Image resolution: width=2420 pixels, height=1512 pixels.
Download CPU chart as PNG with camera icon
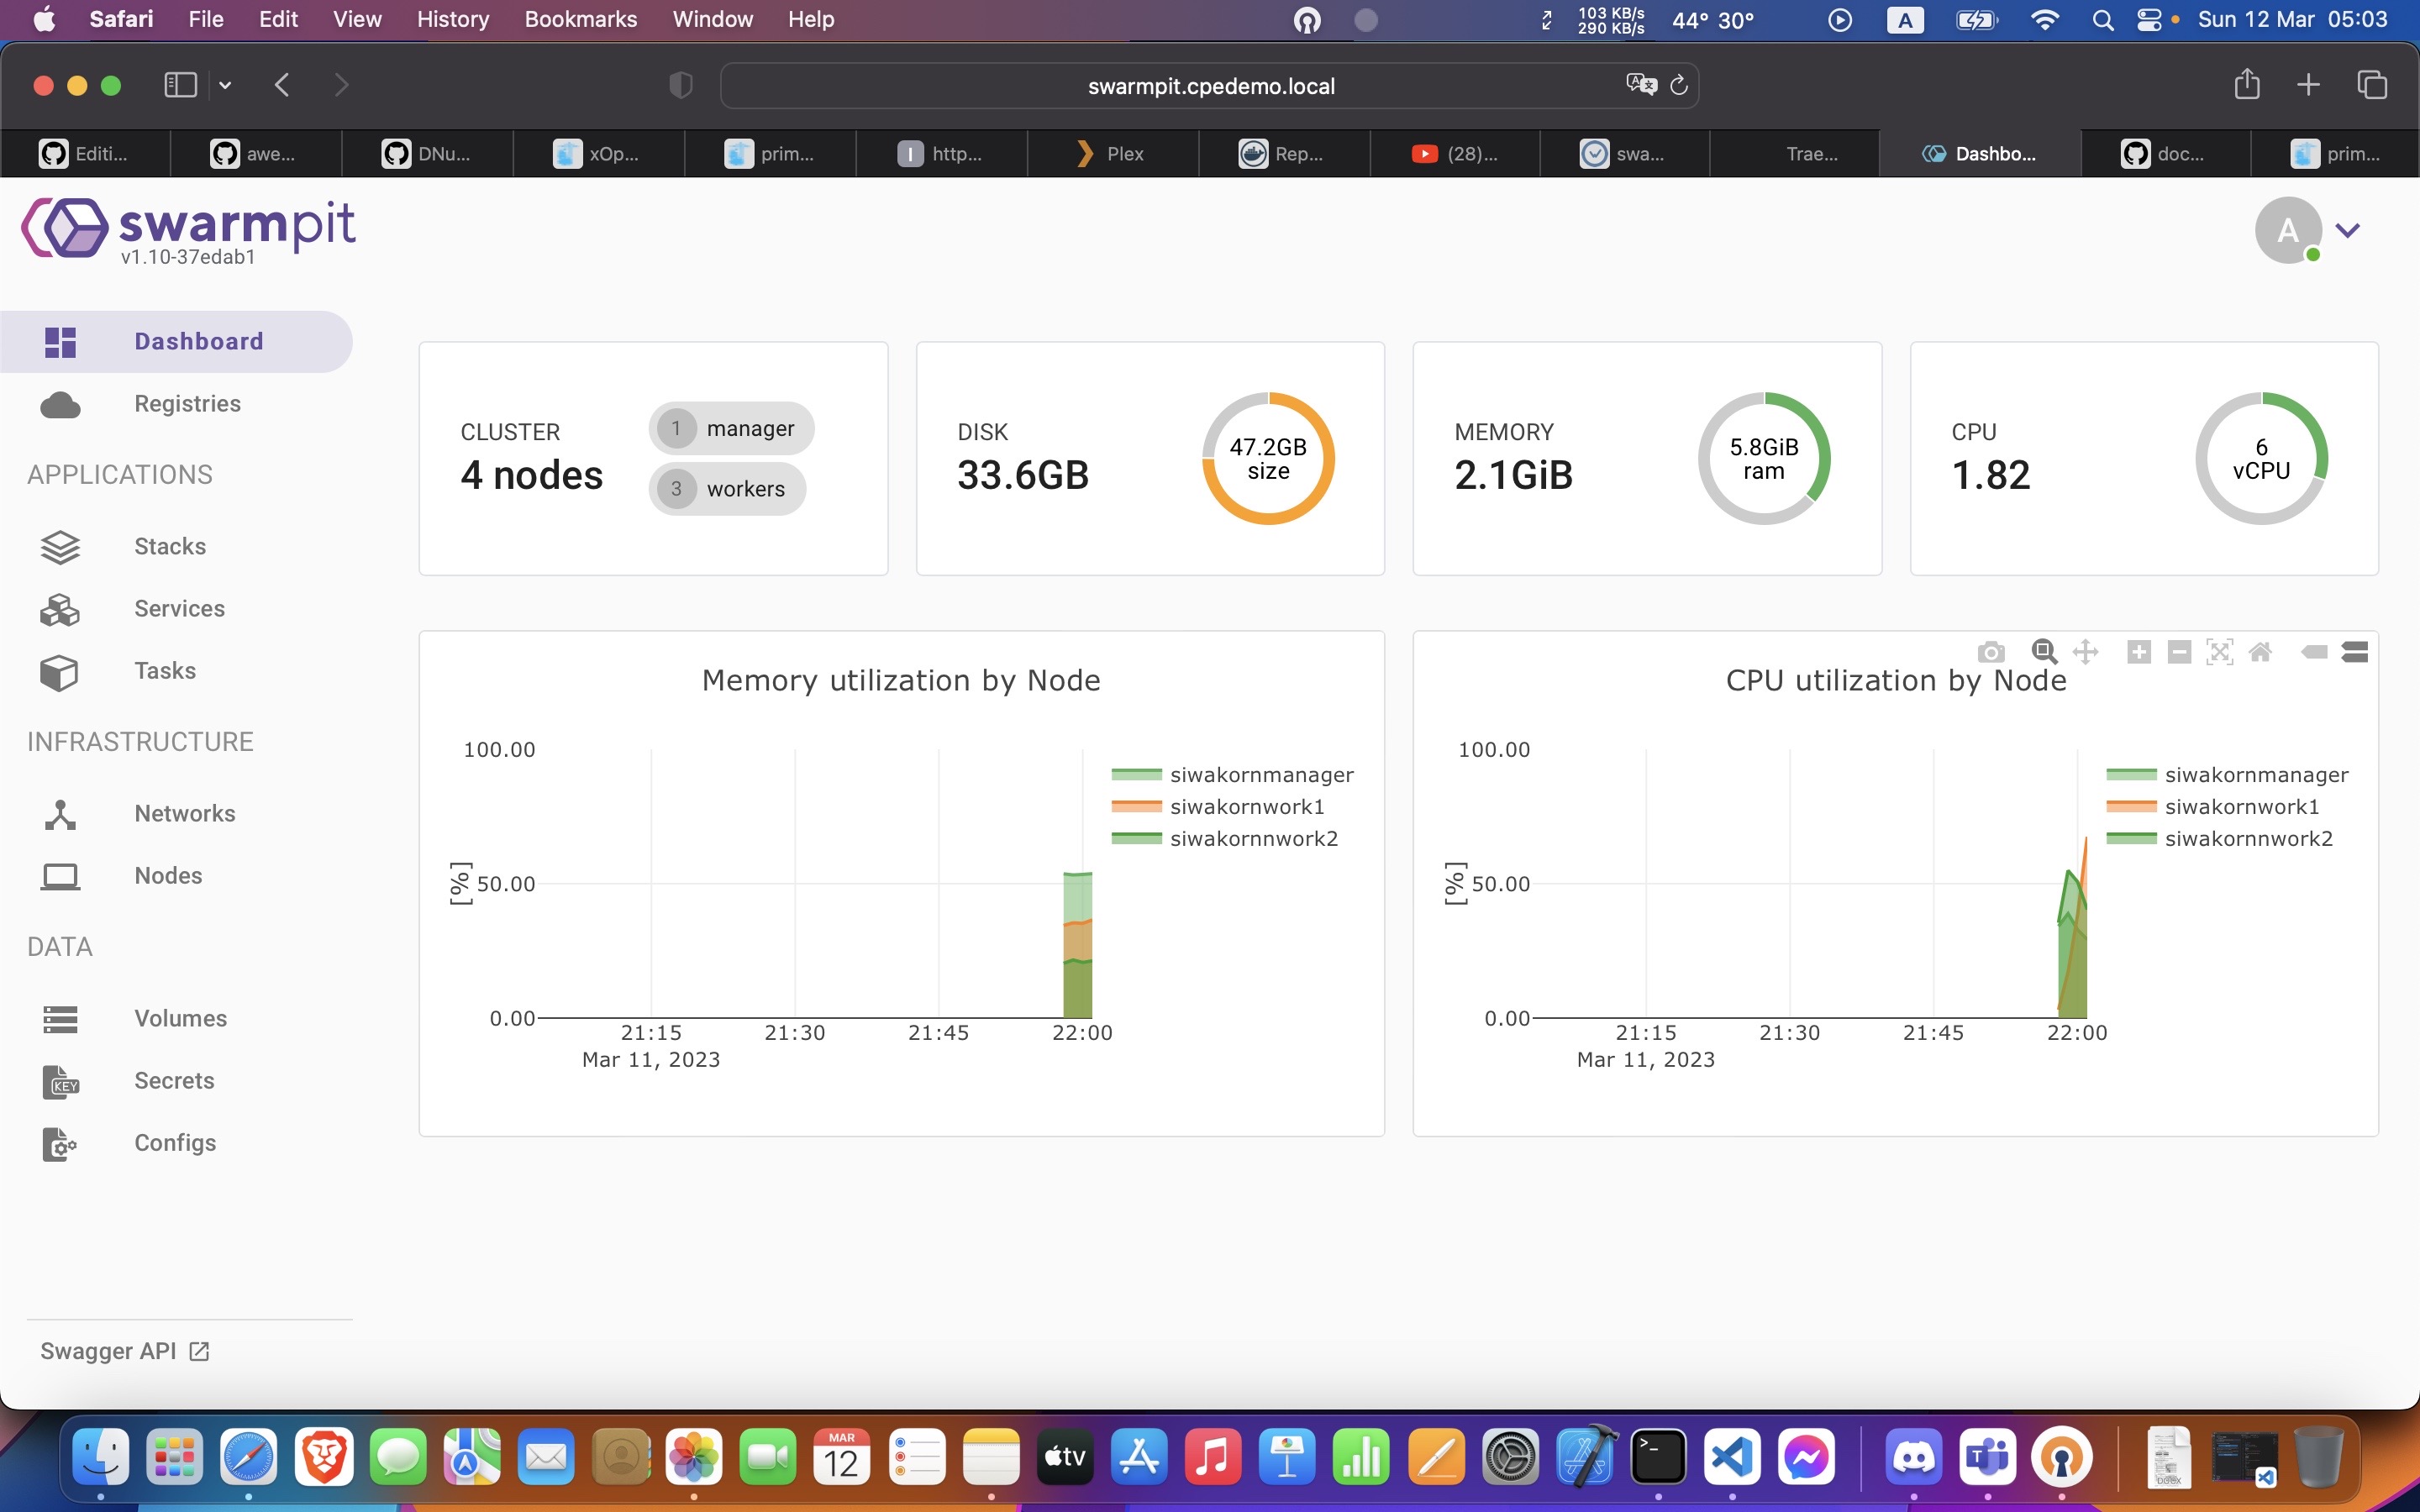pos(1991,651)
